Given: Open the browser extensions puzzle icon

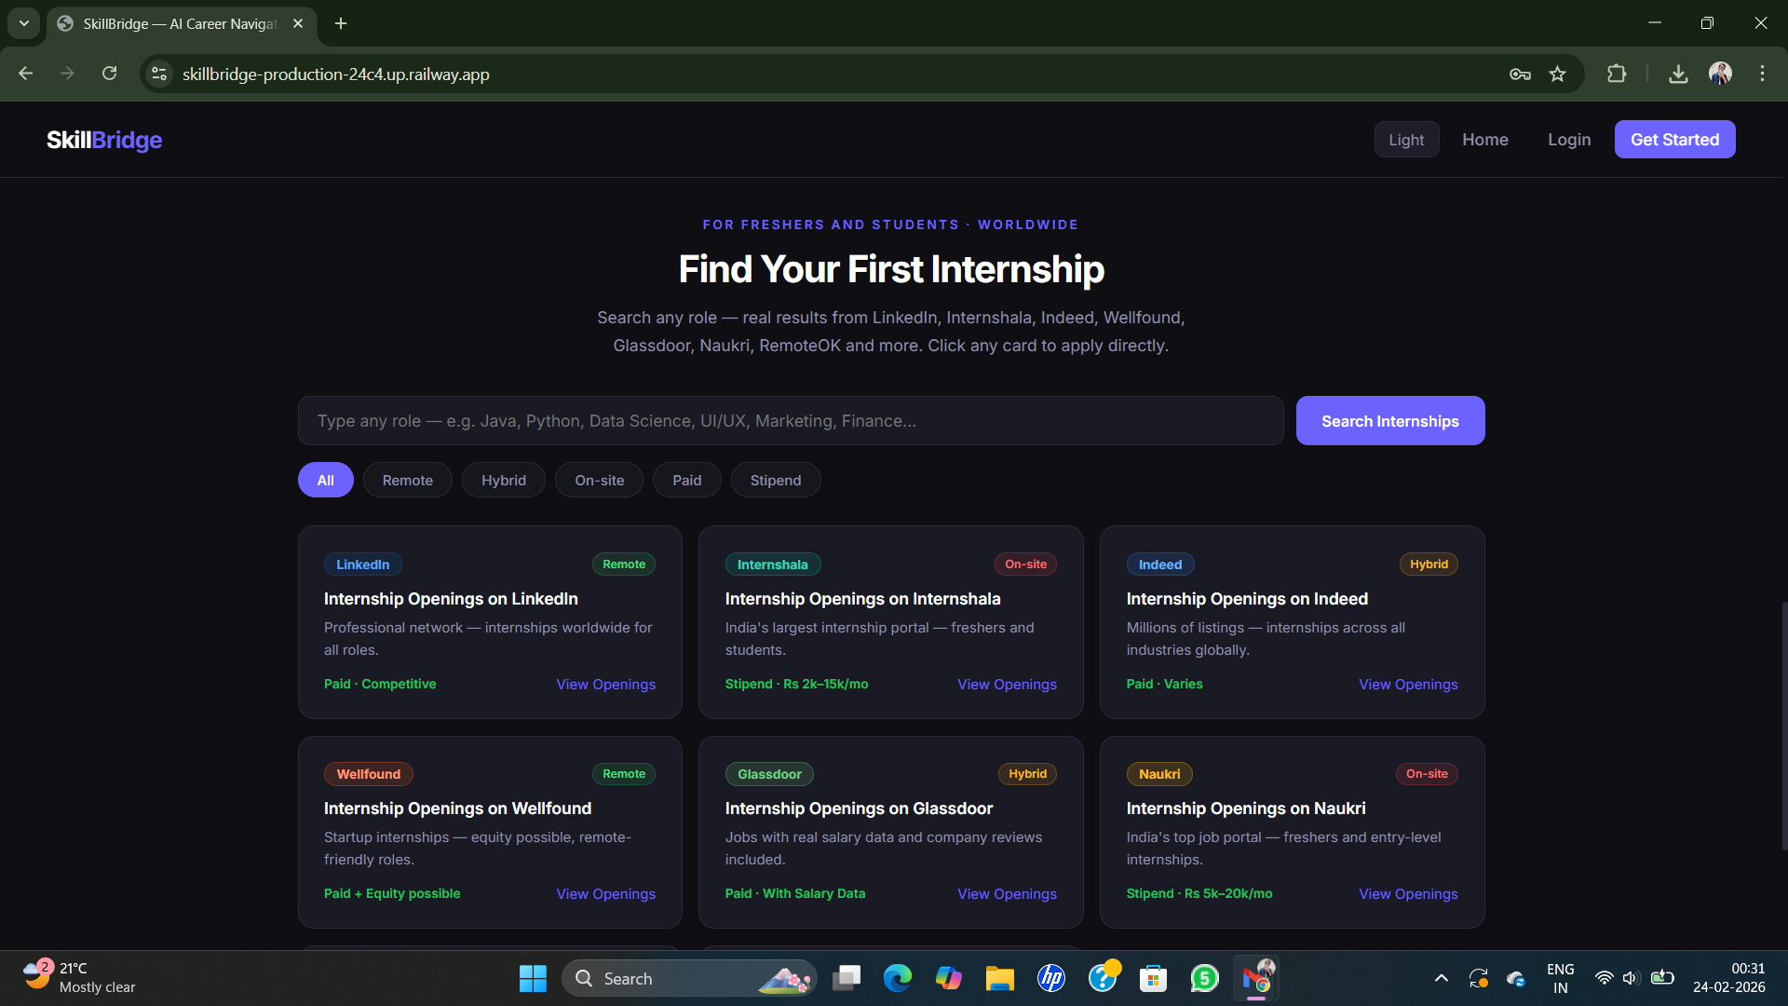Looking at the screenshot, I should (x=1618, y=74).
